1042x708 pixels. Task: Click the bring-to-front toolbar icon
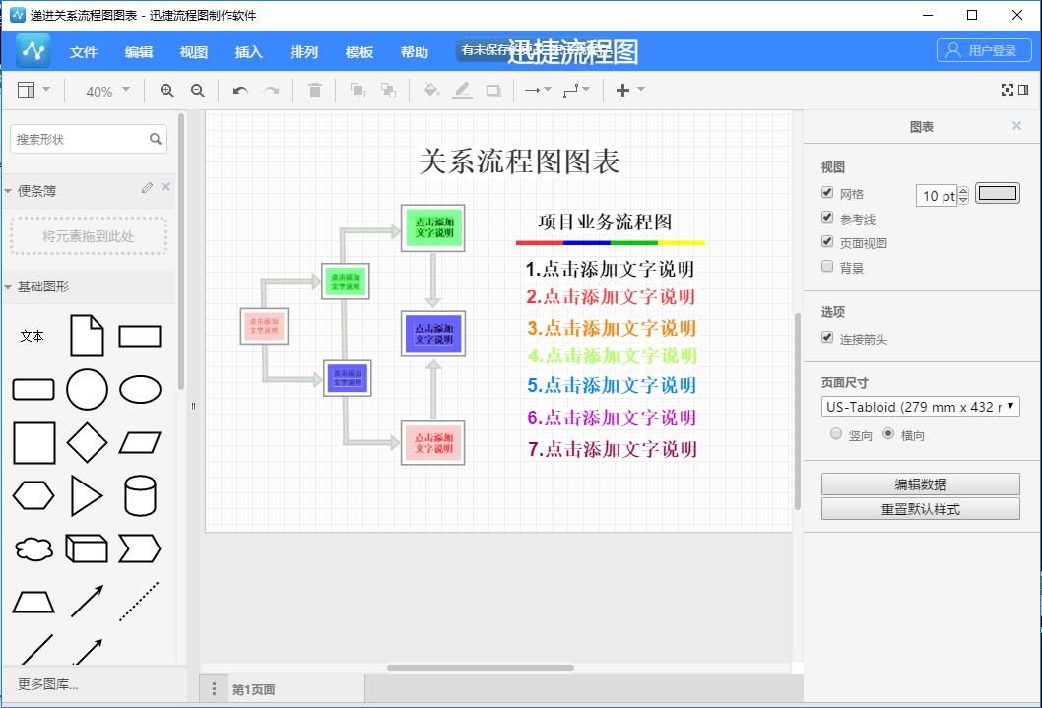coord(358,90)
